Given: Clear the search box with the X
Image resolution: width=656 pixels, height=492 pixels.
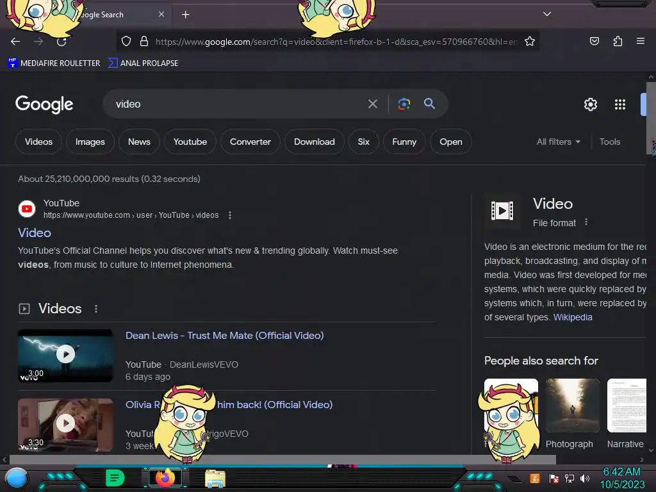Looking at the screenshot, I should pyautogui.click(x=372, y=104).
